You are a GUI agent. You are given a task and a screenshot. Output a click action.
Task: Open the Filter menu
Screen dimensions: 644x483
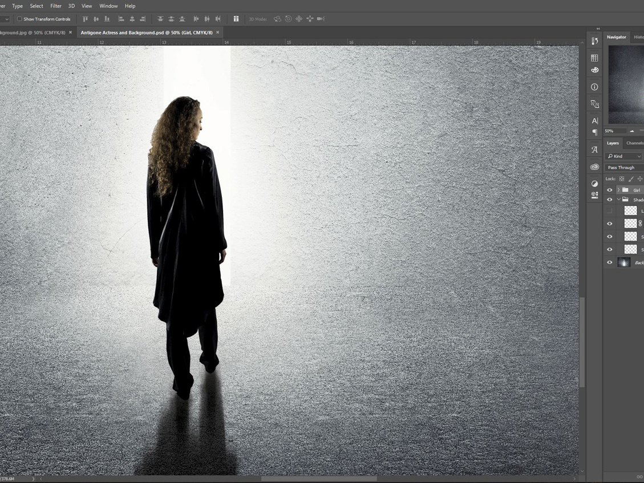[x=56, y=6]
